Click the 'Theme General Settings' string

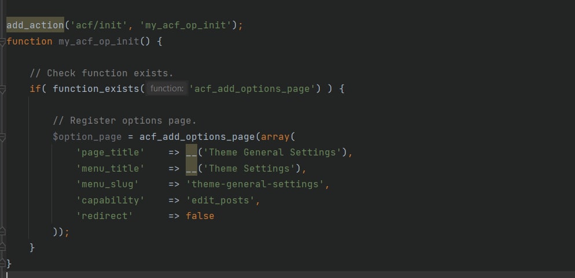[272, 153]
